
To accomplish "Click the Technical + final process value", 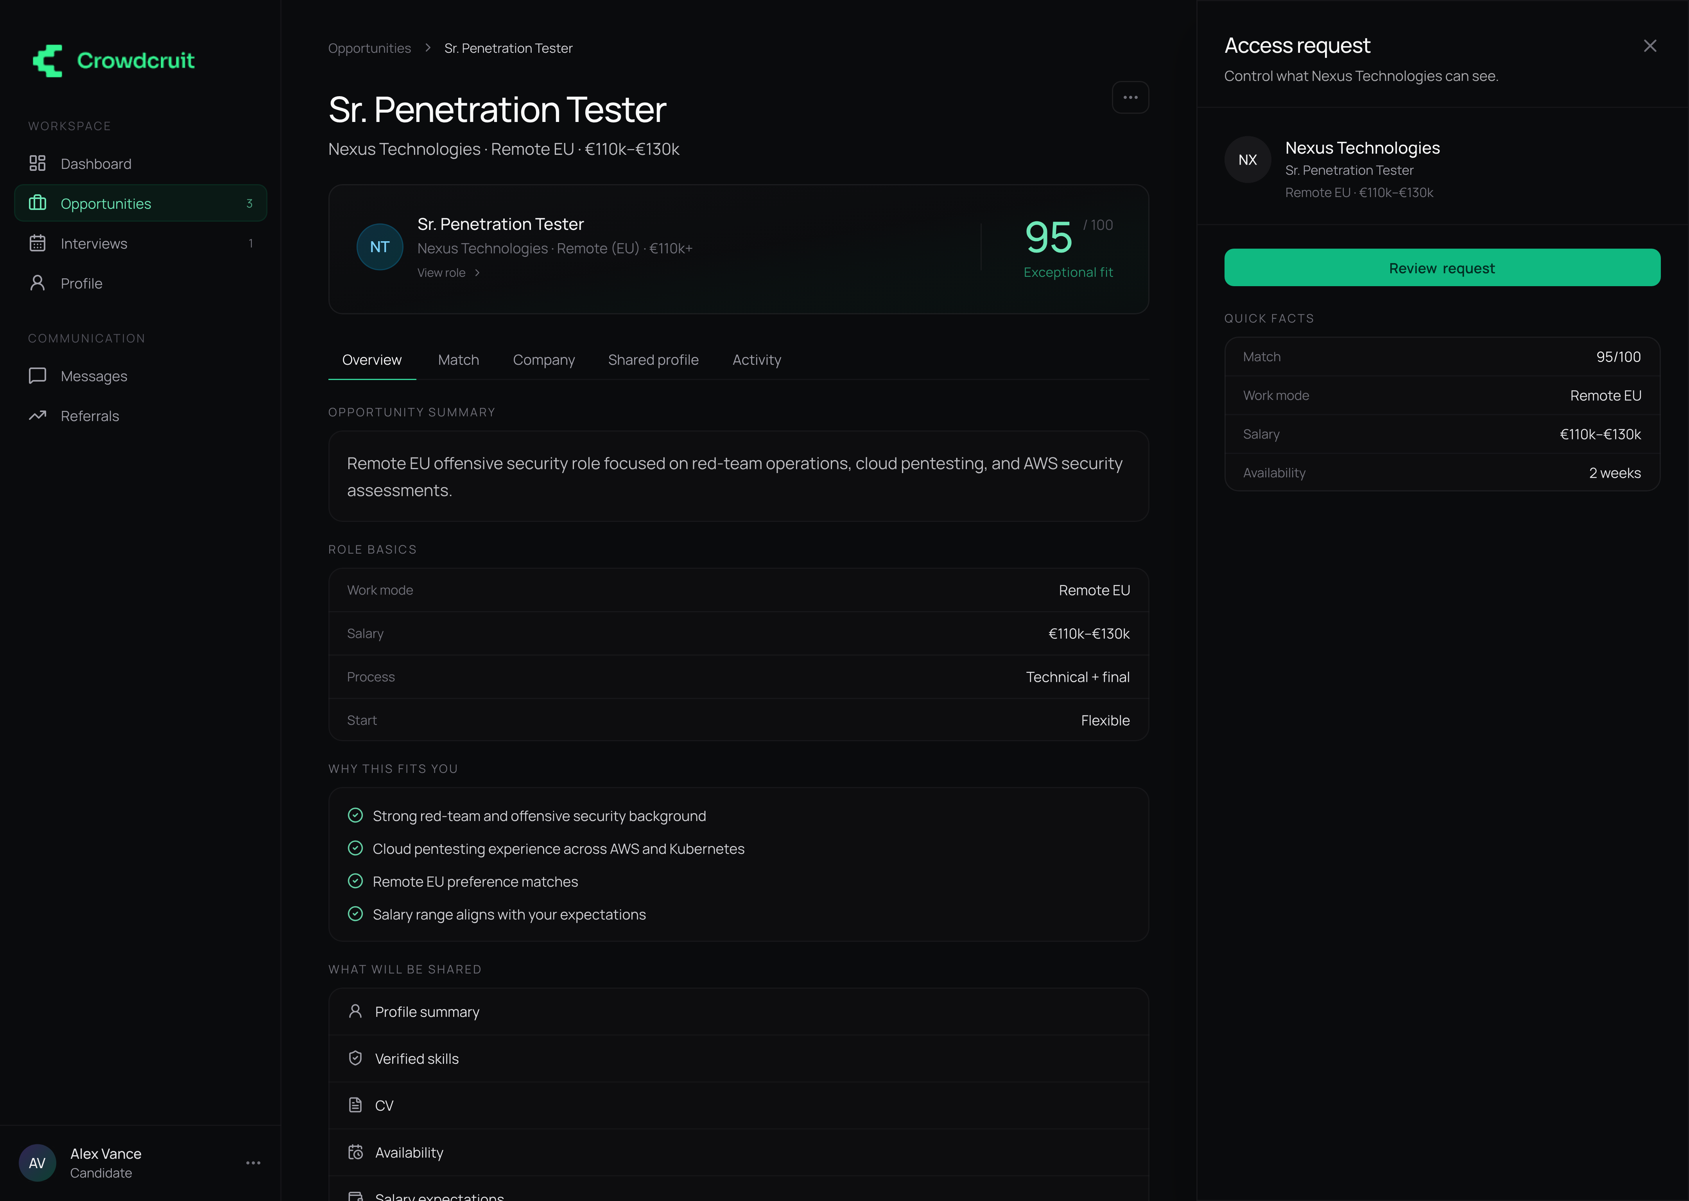I will tap(1078, 677).
